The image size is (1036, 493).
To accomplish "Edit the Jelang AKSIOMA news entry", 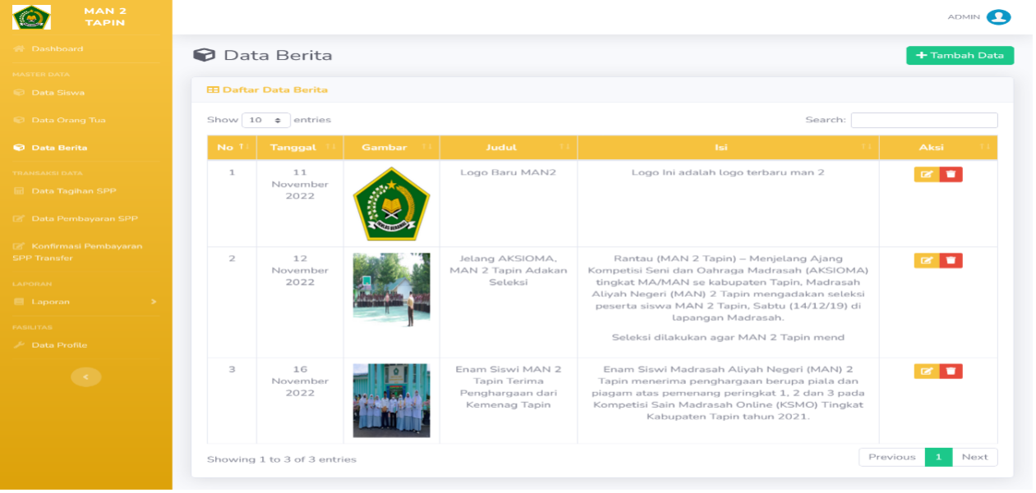I will [x=927, y=261].
